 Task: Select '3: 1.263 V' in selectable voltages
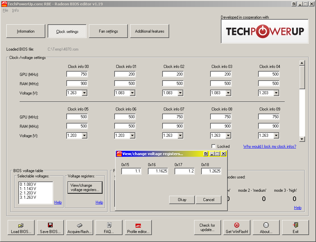(28, 197)
